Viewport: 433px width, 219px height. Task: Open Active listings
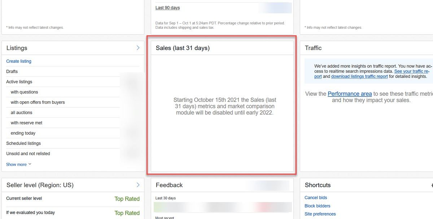[19, 82]
